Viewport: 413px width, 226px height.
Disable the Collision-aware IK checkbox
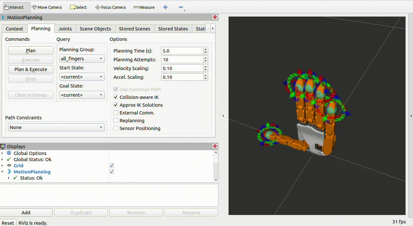(x=116, y=97)
